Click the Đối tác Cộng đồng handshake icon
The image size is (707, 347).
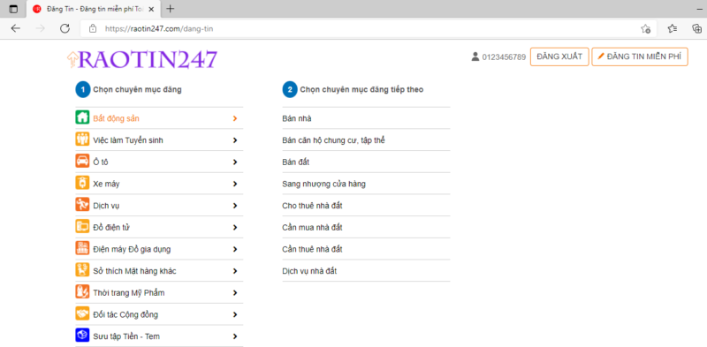[82, 314]
